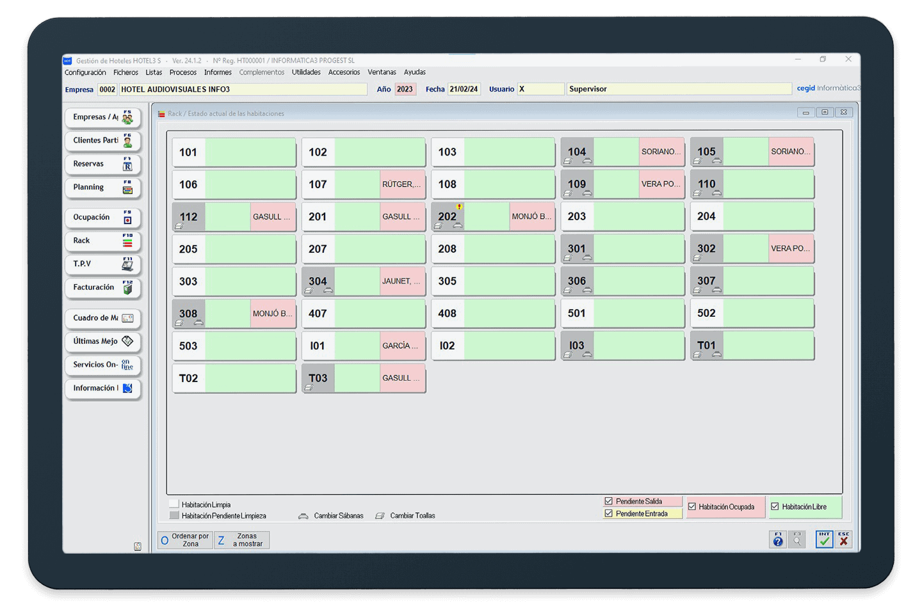Open the Configuración menu

[x=85, y=72]
